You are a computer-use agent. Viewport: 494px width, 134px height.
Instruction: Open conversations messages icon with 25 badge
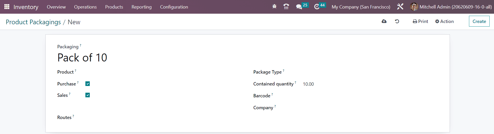tap(302, 6)
